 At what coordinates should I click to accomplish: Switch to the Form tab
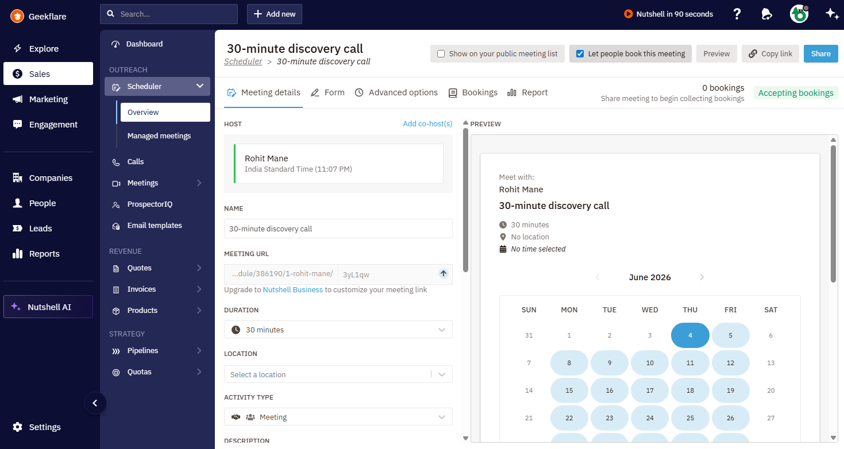[x=327, y=92]
